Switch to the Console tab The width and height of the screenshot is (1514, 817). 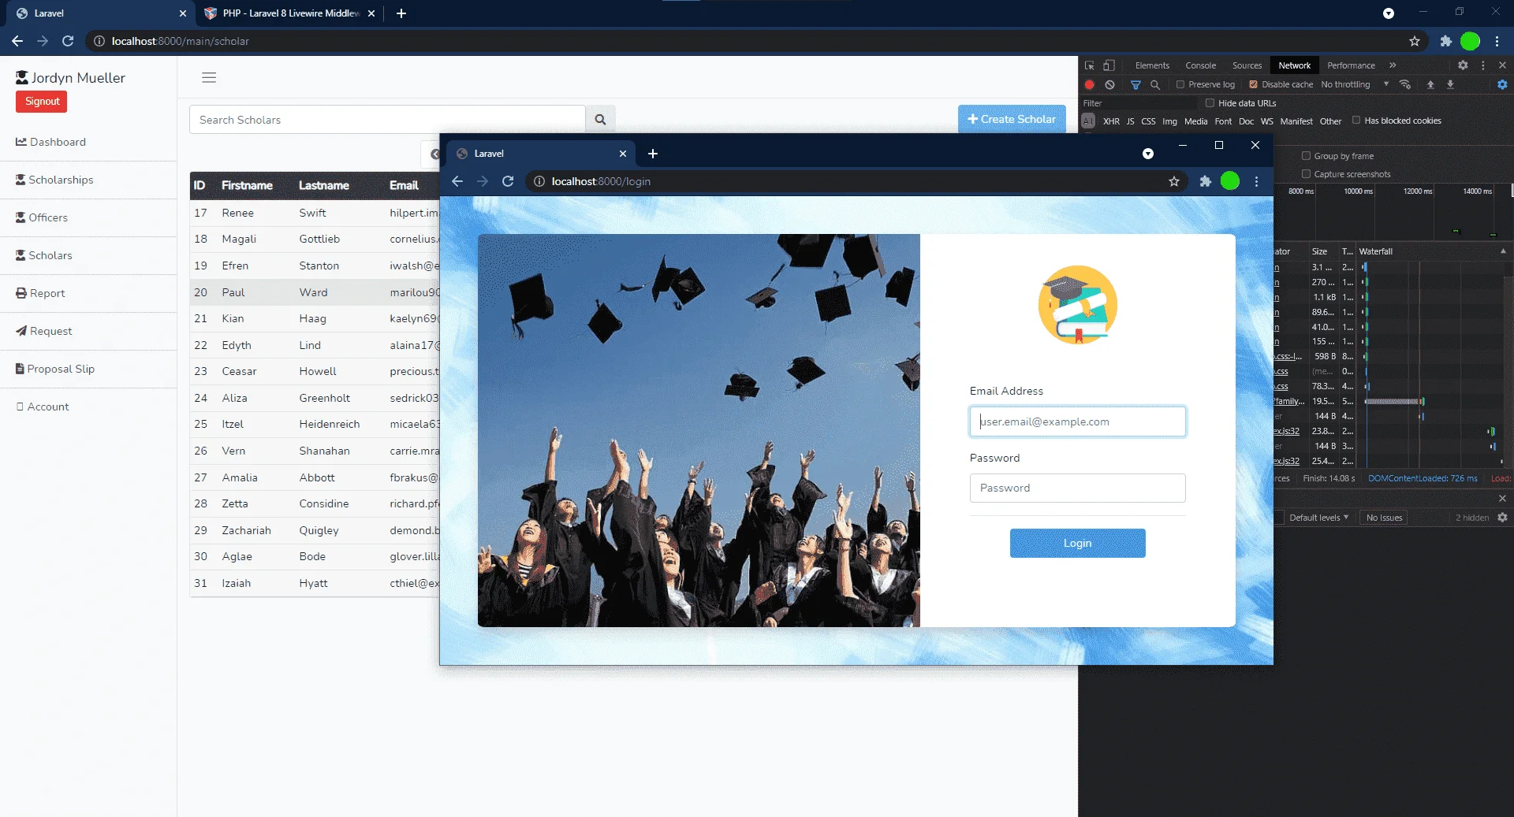[1200, 65]
